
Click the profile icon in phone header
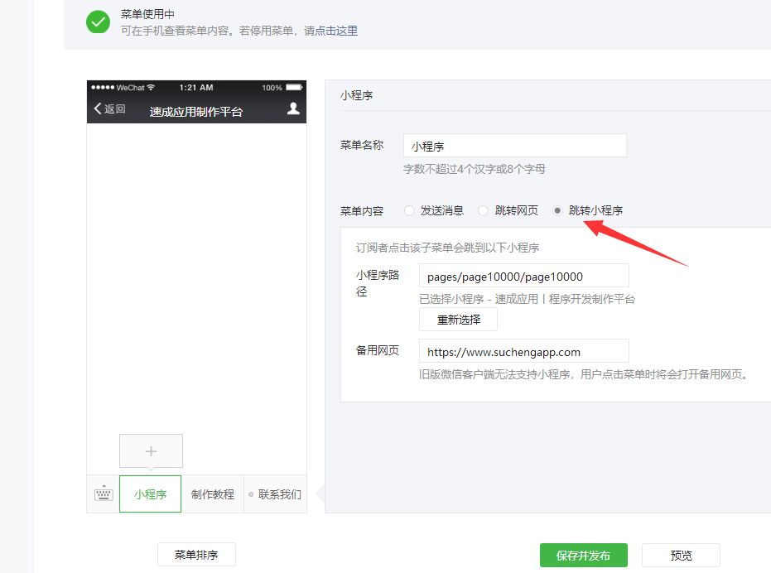(293, 108)
